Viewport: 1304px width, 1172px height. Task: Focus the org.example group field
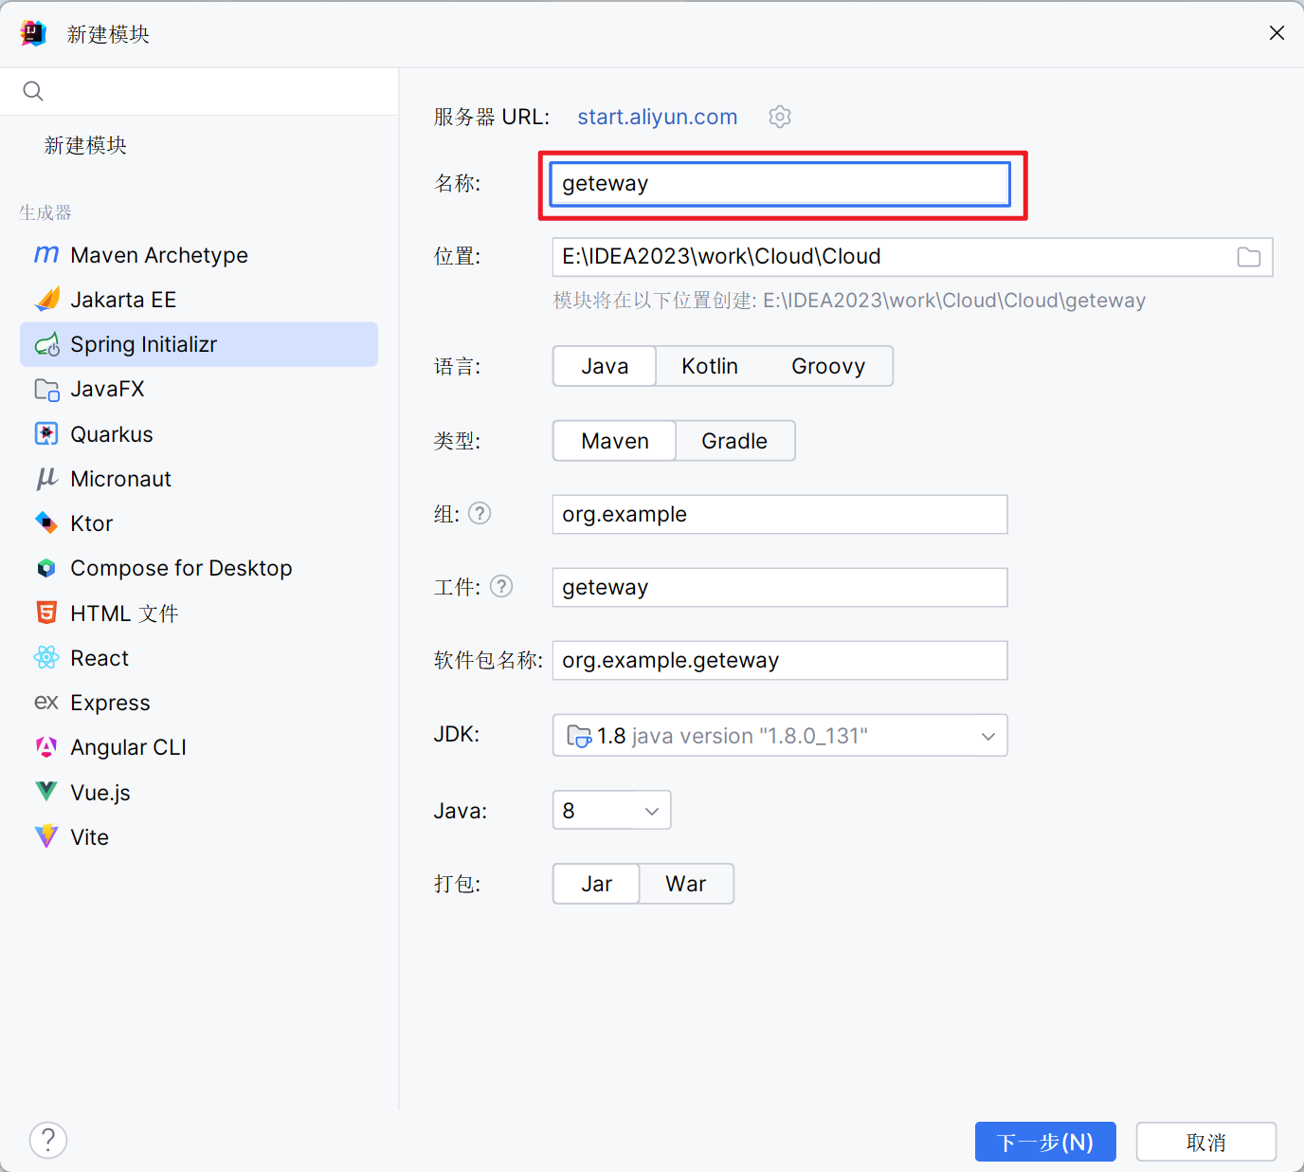pyautogui.click(x=780, y=514)
